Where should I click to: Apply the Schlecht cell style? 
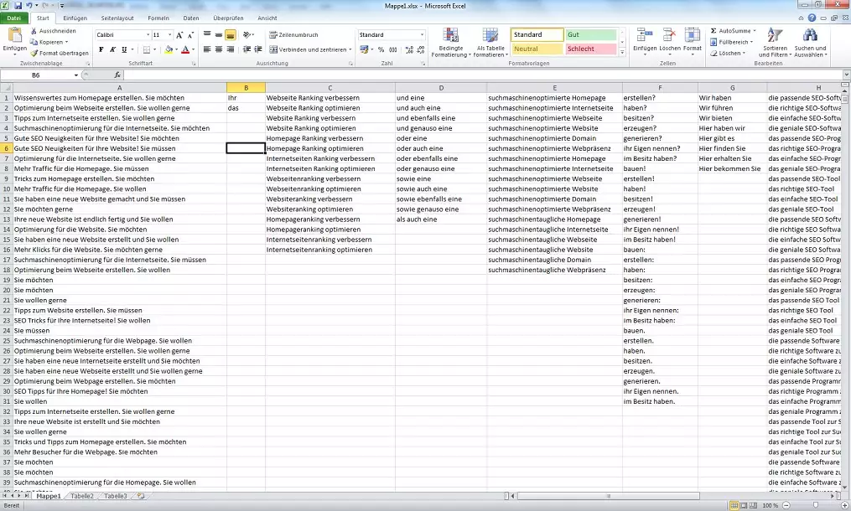tap(590, 49)
